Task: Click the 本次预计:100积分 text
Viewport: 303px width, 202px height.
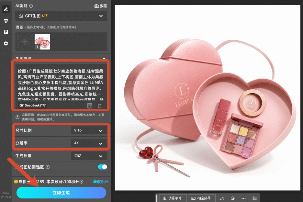Action: 63,182
